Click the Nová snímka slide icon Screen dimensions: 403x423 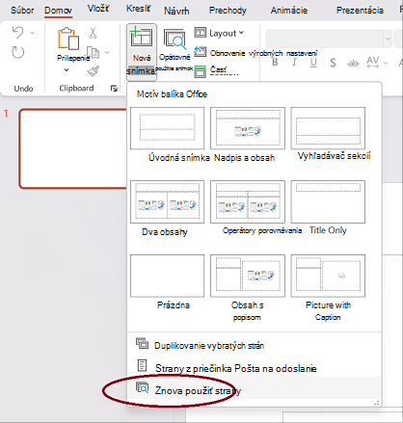[x=141, y=38]
